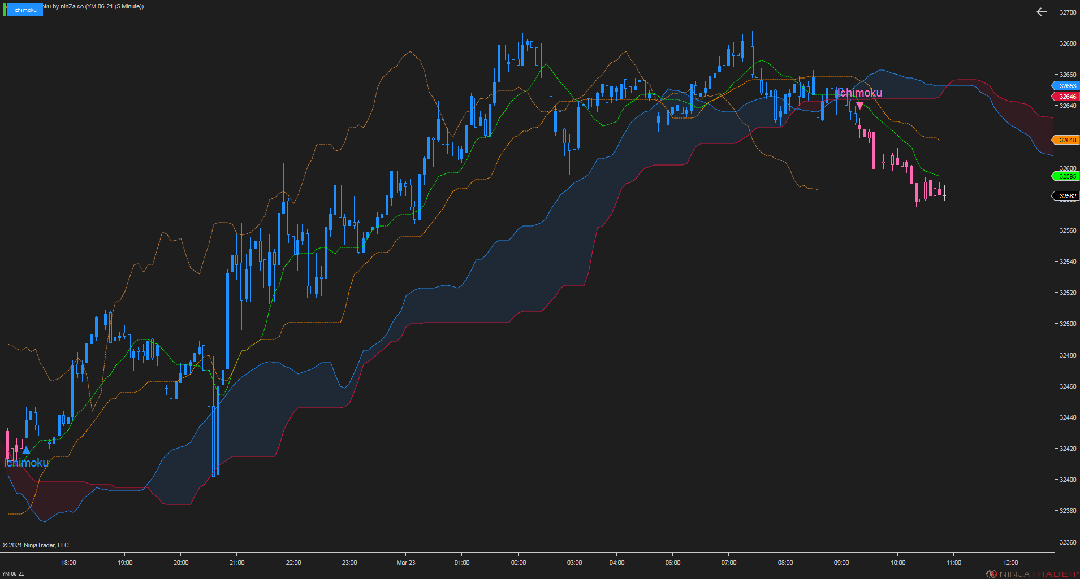Click the green indicator status bar icon
1080x579 pixels.
(4, 9)
